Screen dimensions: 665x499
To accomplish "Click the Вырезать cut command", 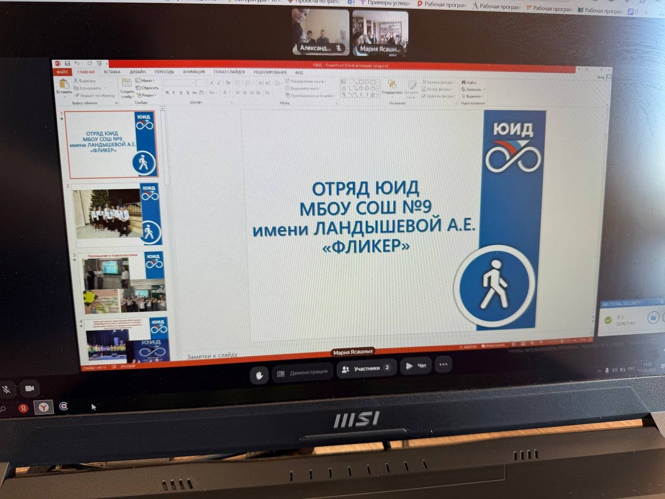I will tap(85, 81).
